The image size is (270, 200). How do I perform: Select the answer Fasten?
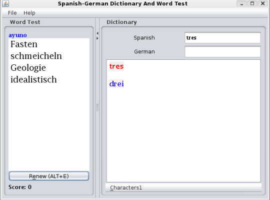click(24, 44)
